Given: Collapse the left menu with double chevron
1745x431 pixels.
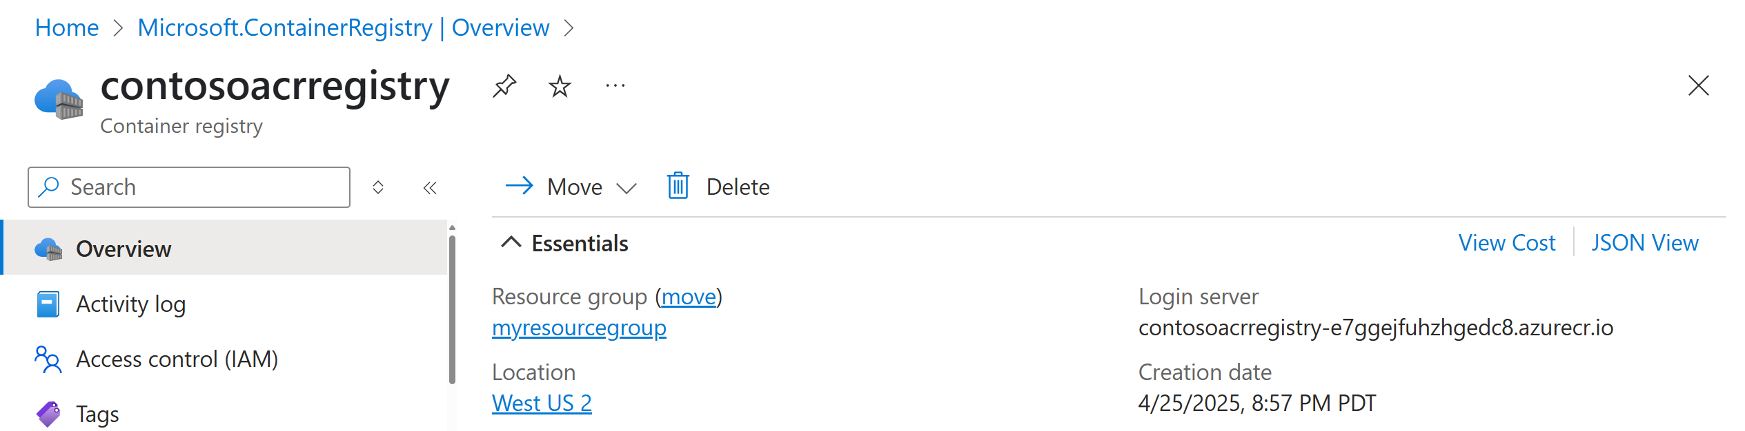Looking at the screenshot, I should pyautogui.click(x=429, y=187).
